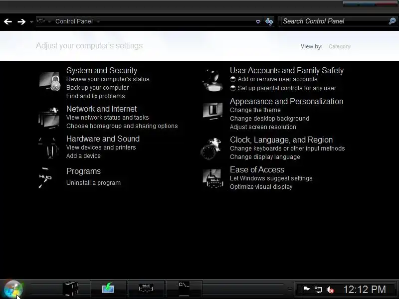399x299 pixels.
Task: Open the taskbar download folder icon
Action: 108,288
